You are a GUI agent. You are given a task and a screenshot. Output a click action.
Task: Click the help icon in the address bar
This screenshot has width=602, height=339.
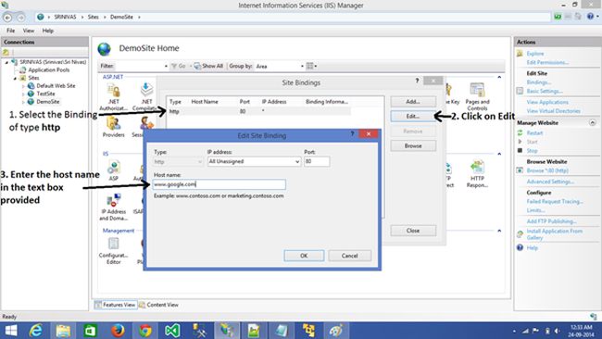590,16
